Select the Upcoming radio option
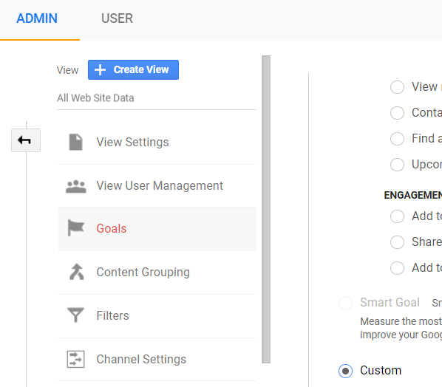442x387 pixels. click(397, 165)
